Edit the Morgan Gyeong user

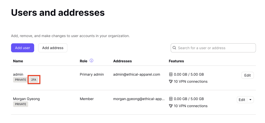click(242, 100)
